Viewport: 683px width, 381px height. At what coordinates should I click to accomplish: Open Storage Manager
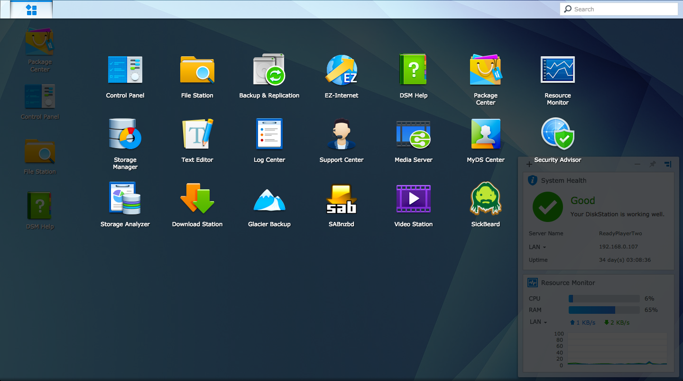[x=125, y=134]
